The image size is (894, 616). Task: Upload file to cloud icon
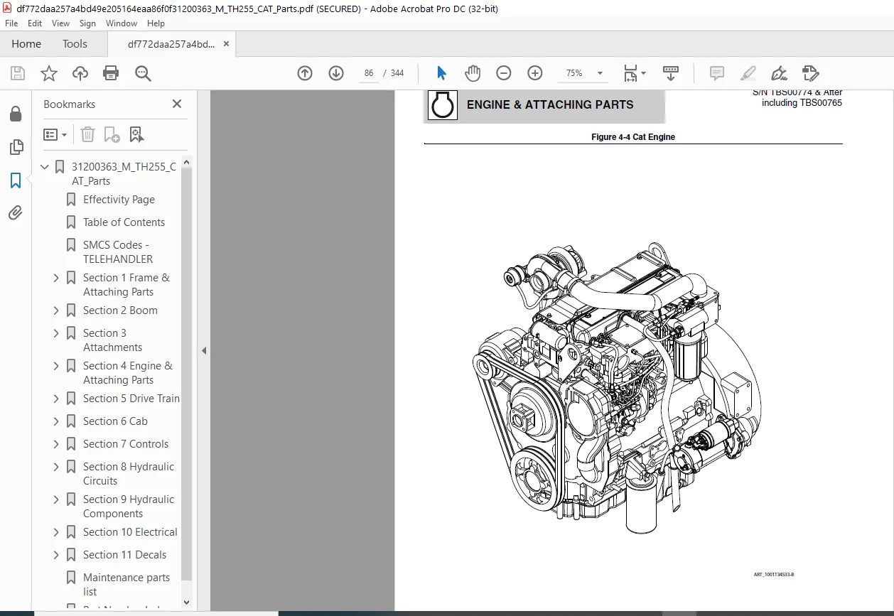[80, 73]
